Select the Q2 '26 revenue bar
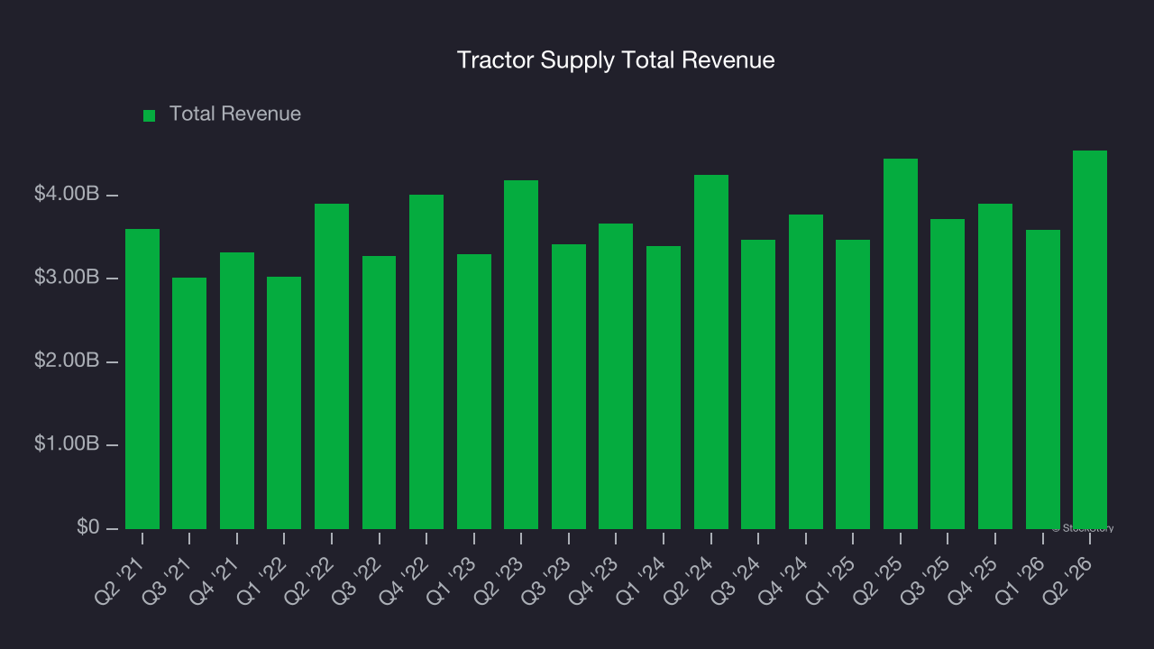 pos(1090,340)
